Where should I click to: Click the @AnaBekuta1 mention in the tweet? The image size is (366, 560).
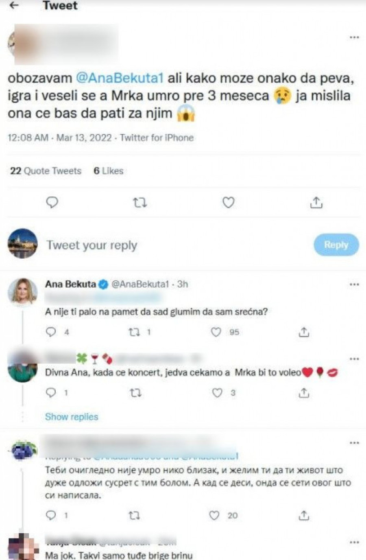pos(120,78)
